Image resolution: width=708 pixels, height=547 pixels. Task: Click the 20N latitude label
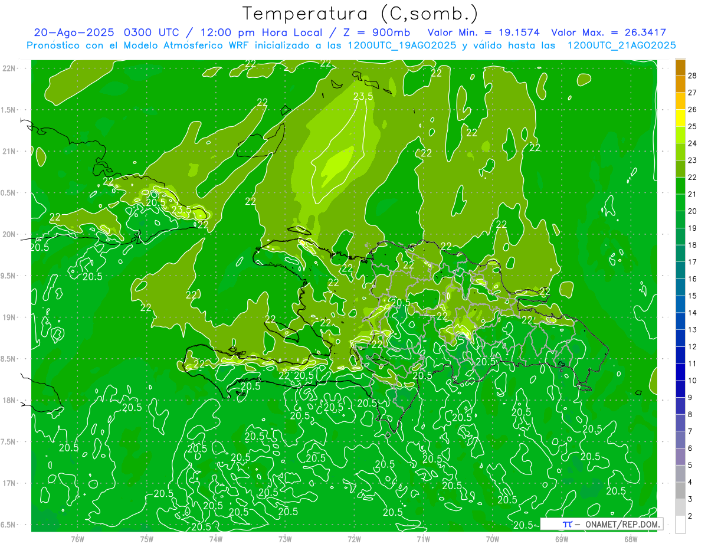(x=9, y=234)
